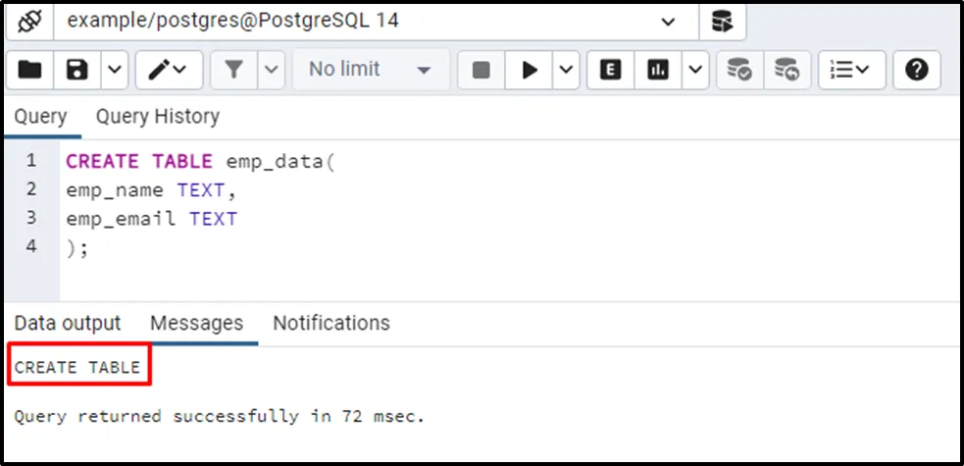Screen dimensions: 964x466
Task: Run the query with Execute button
Action: coord(530,70)
